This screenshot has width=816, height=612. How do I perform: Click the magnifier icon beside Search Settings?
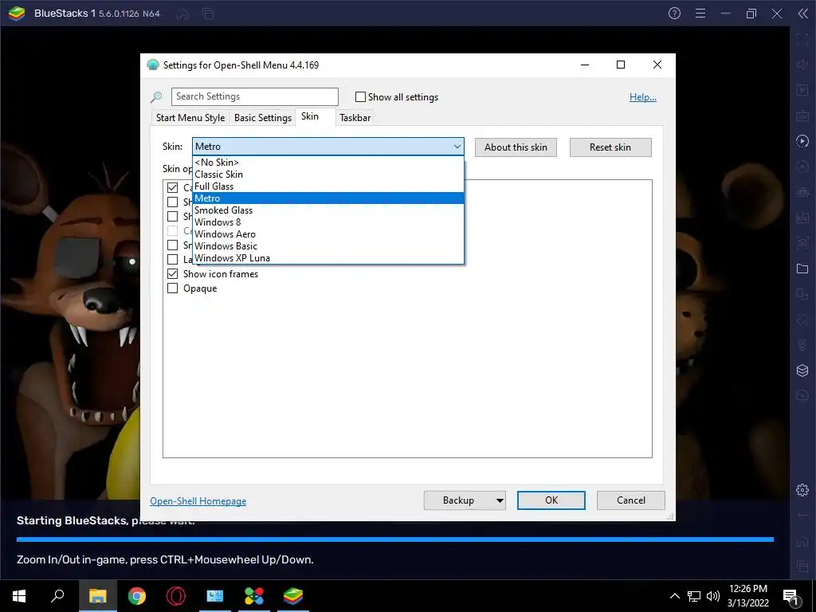[156, 96]
